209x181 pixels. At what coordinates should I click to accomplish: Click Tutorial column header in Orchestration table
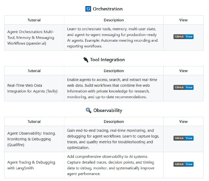34,20
